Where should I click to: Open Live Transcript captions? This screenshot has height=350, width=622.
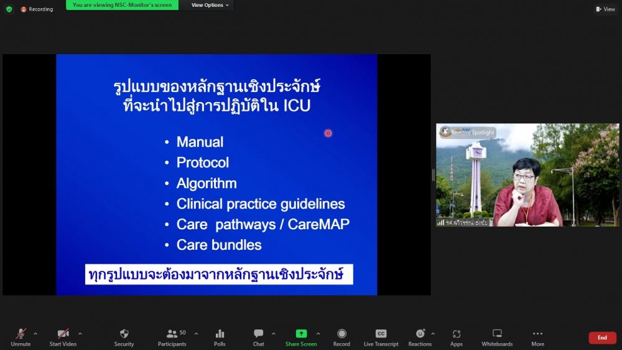point(381,337)
